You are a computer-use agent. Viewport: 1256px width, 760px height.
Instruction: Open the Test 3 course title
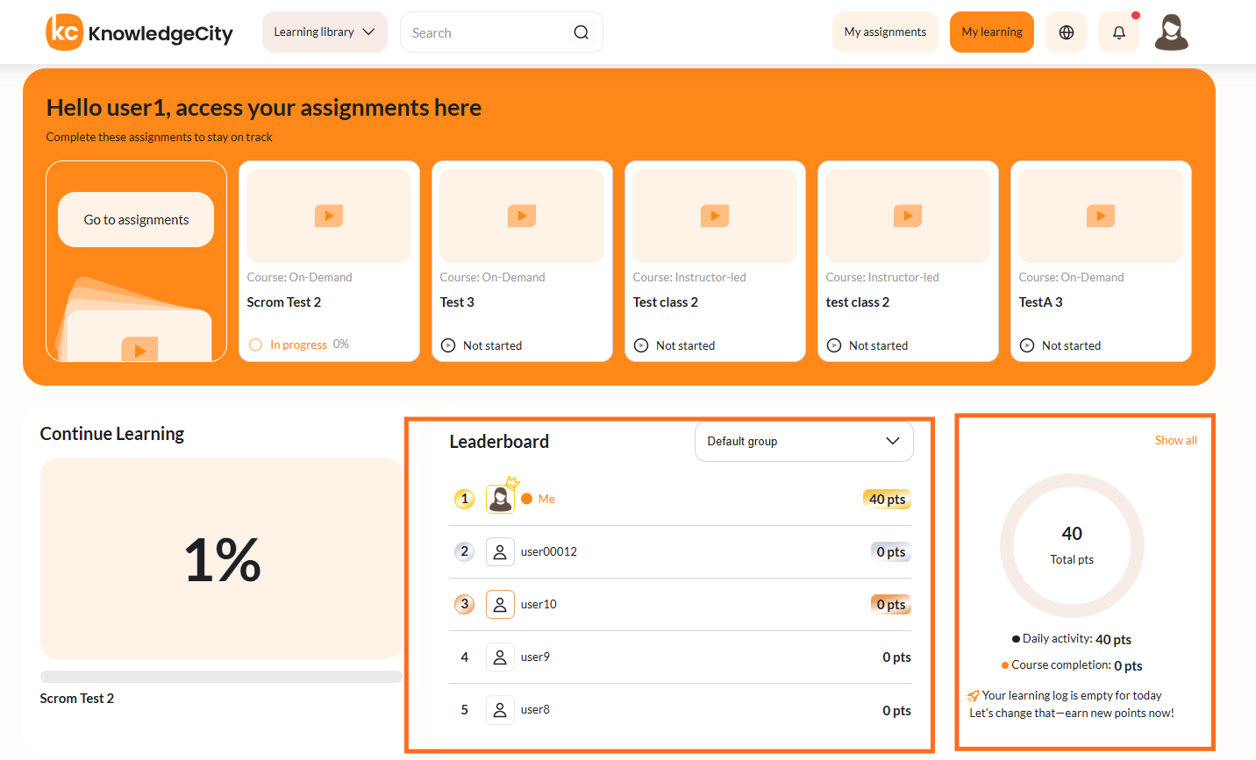pos(457,302)
